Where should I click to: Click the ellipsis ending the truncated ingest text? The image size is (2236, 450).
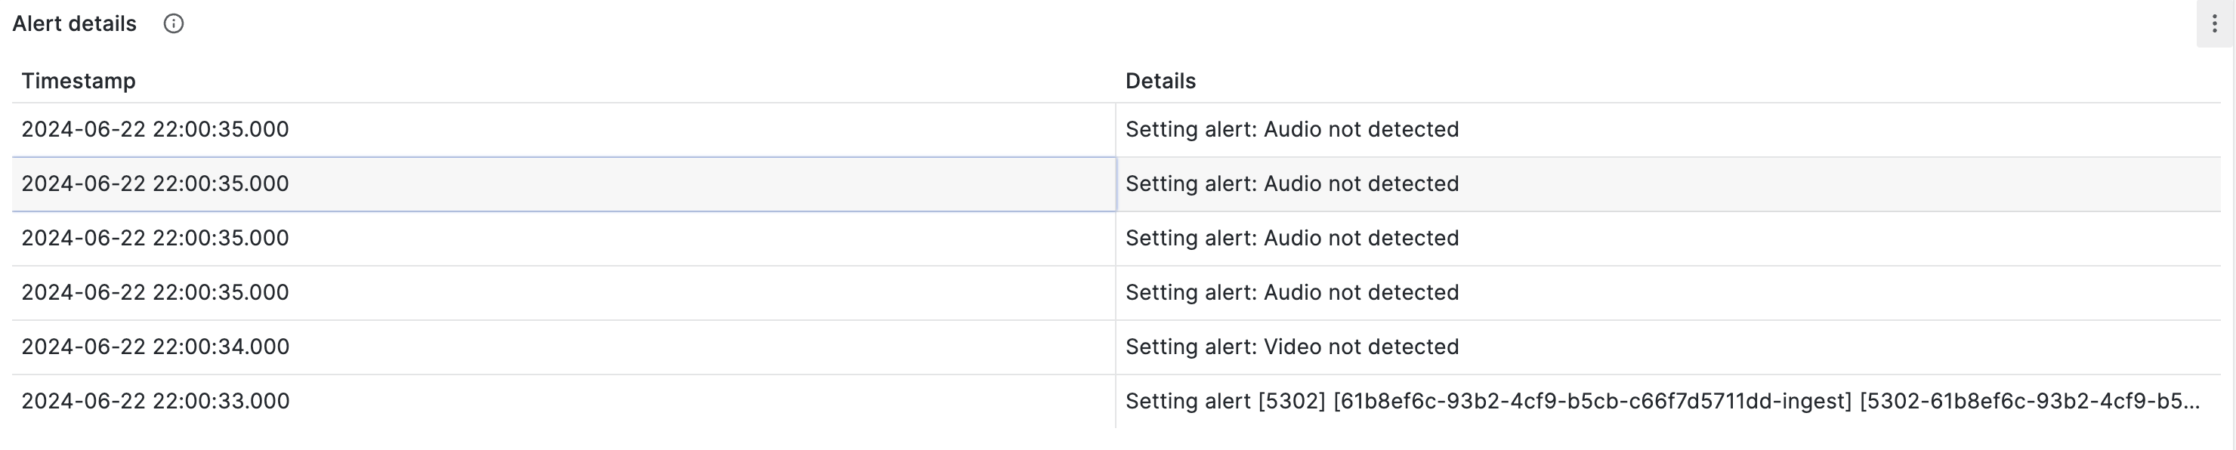point(2190,402)
